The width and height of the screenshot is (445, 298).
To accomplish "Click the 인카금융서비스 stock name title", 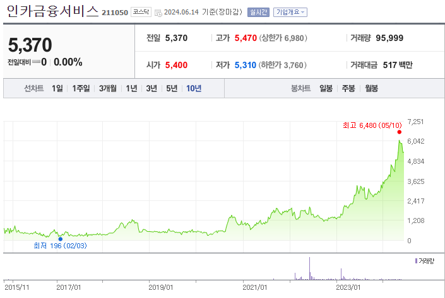I will click(52, 11).
